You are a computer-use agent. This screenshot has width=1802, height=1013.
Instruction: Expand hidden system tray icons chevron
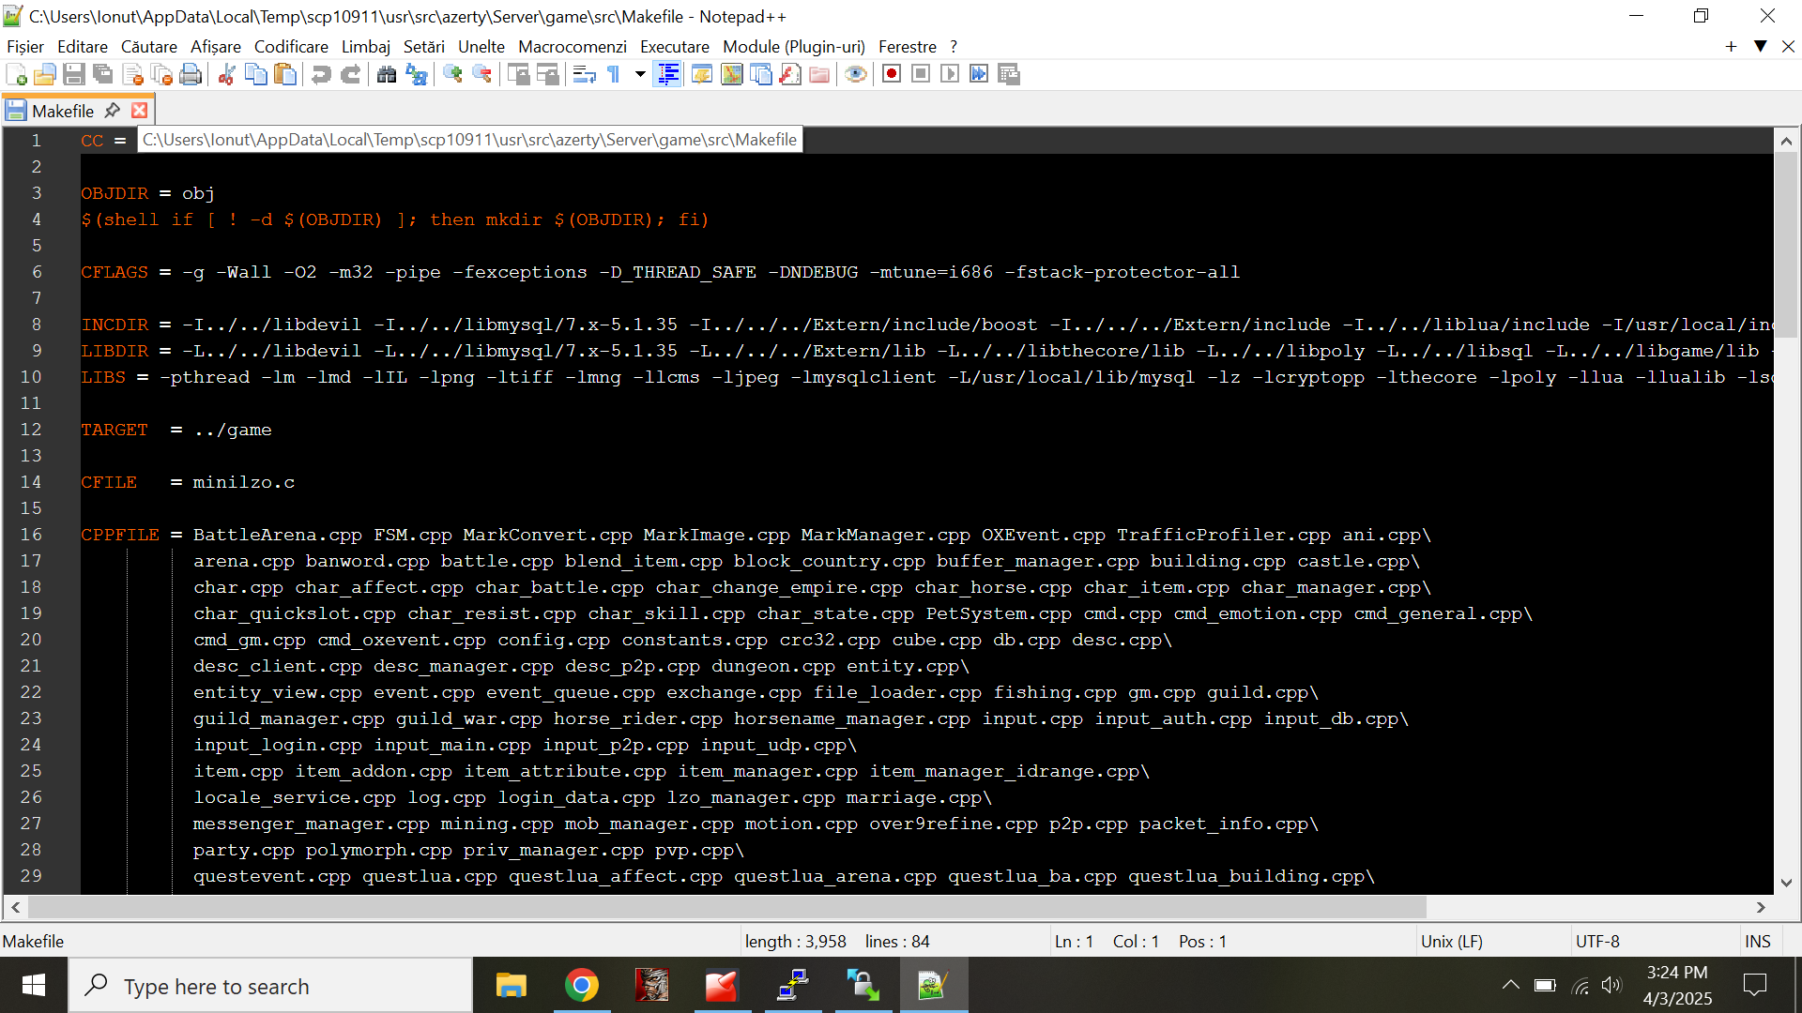click(1510, 985)
